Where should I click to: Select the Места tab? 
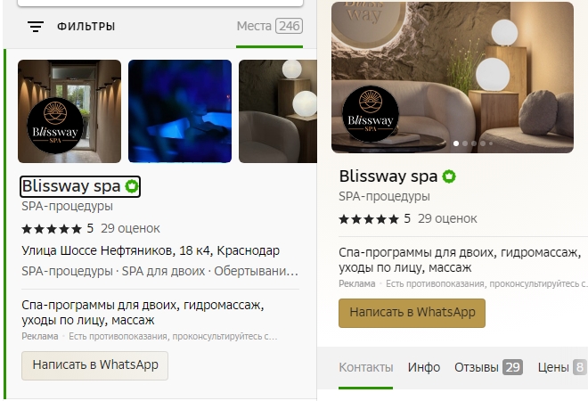click(269, 26)
